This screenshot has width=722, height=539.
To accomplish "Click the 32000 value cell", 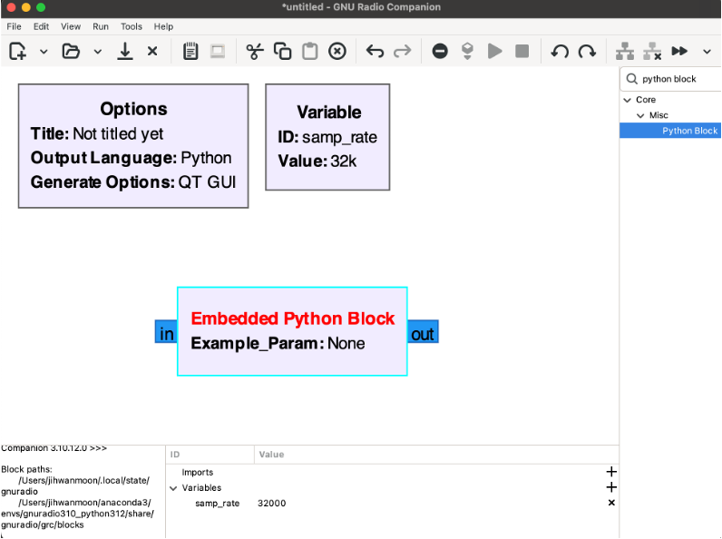I will 272,504.
